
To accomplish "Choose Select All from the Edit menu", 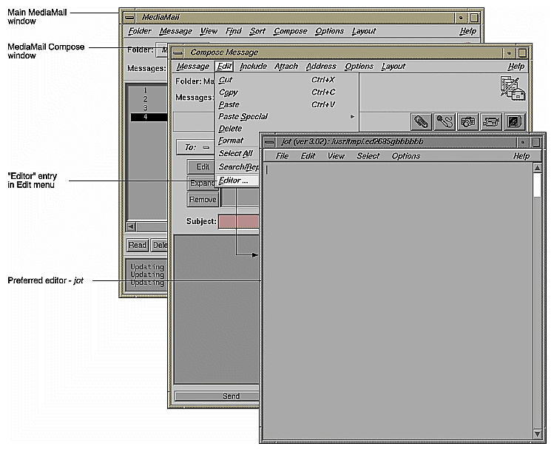I will [x=237, y=153].
